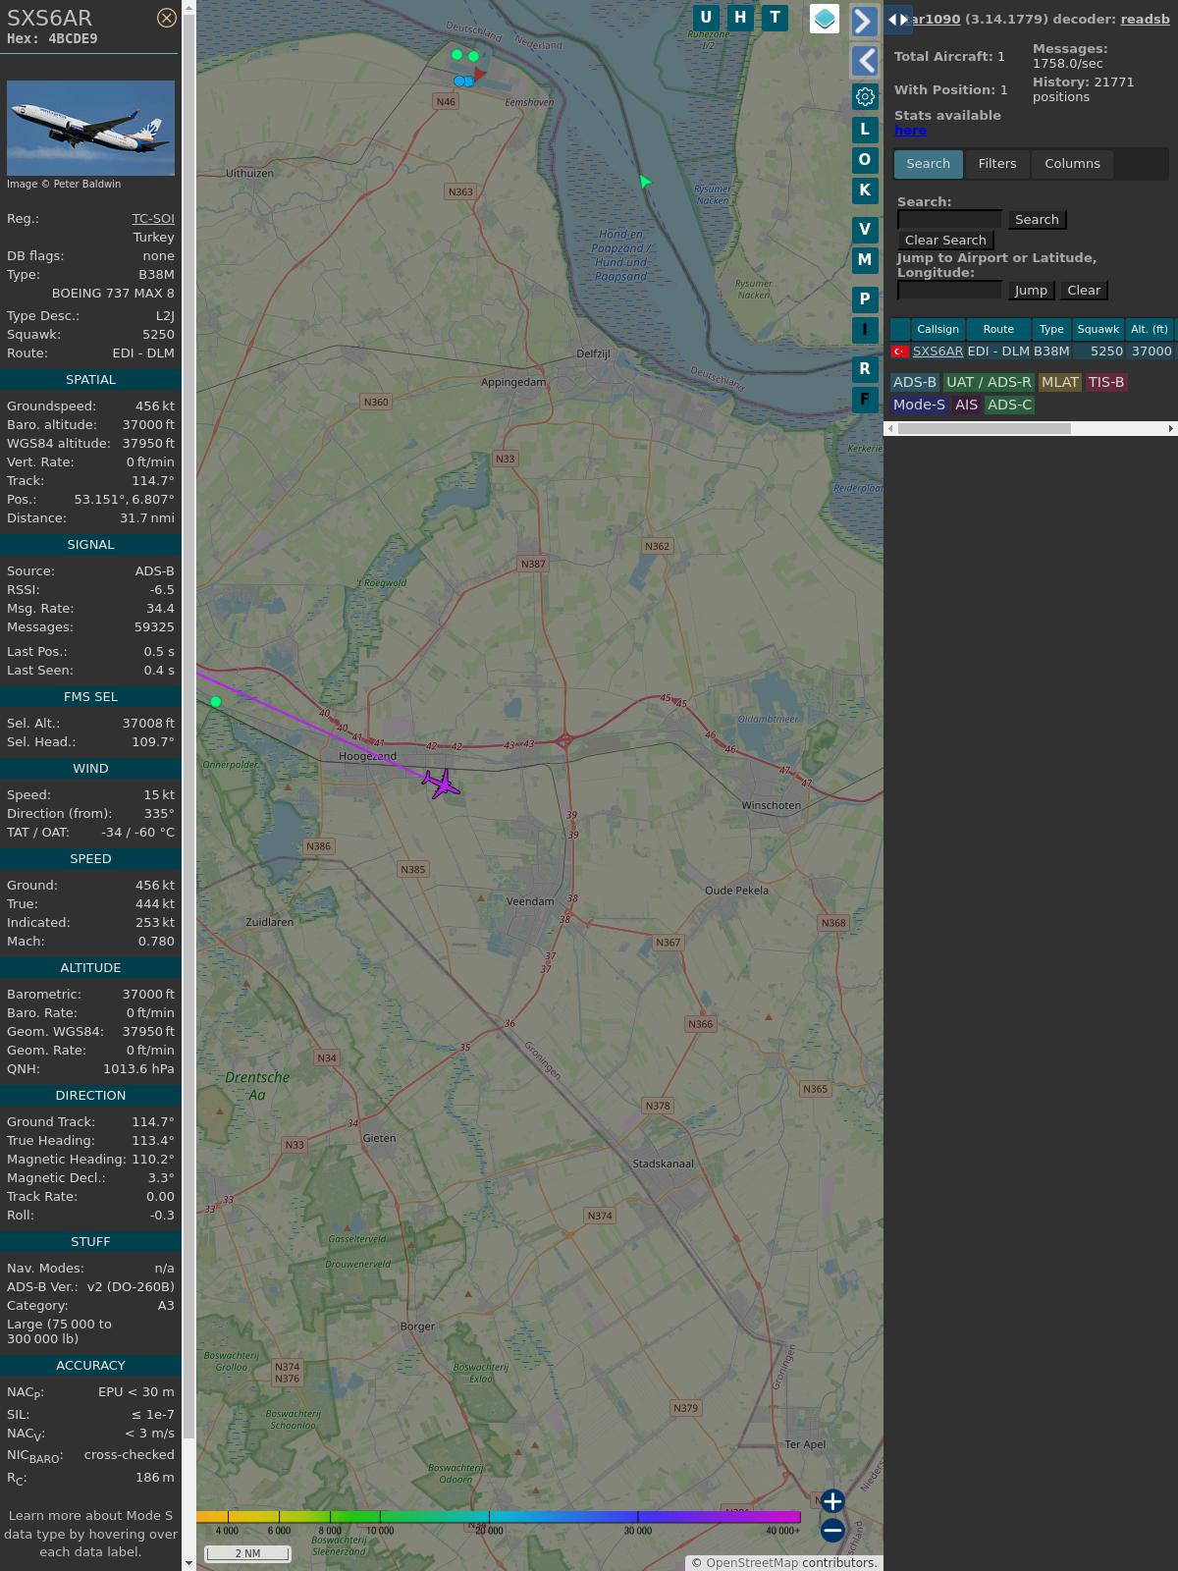Click the Turkish flag in the aircraft row

coord(899,352)
